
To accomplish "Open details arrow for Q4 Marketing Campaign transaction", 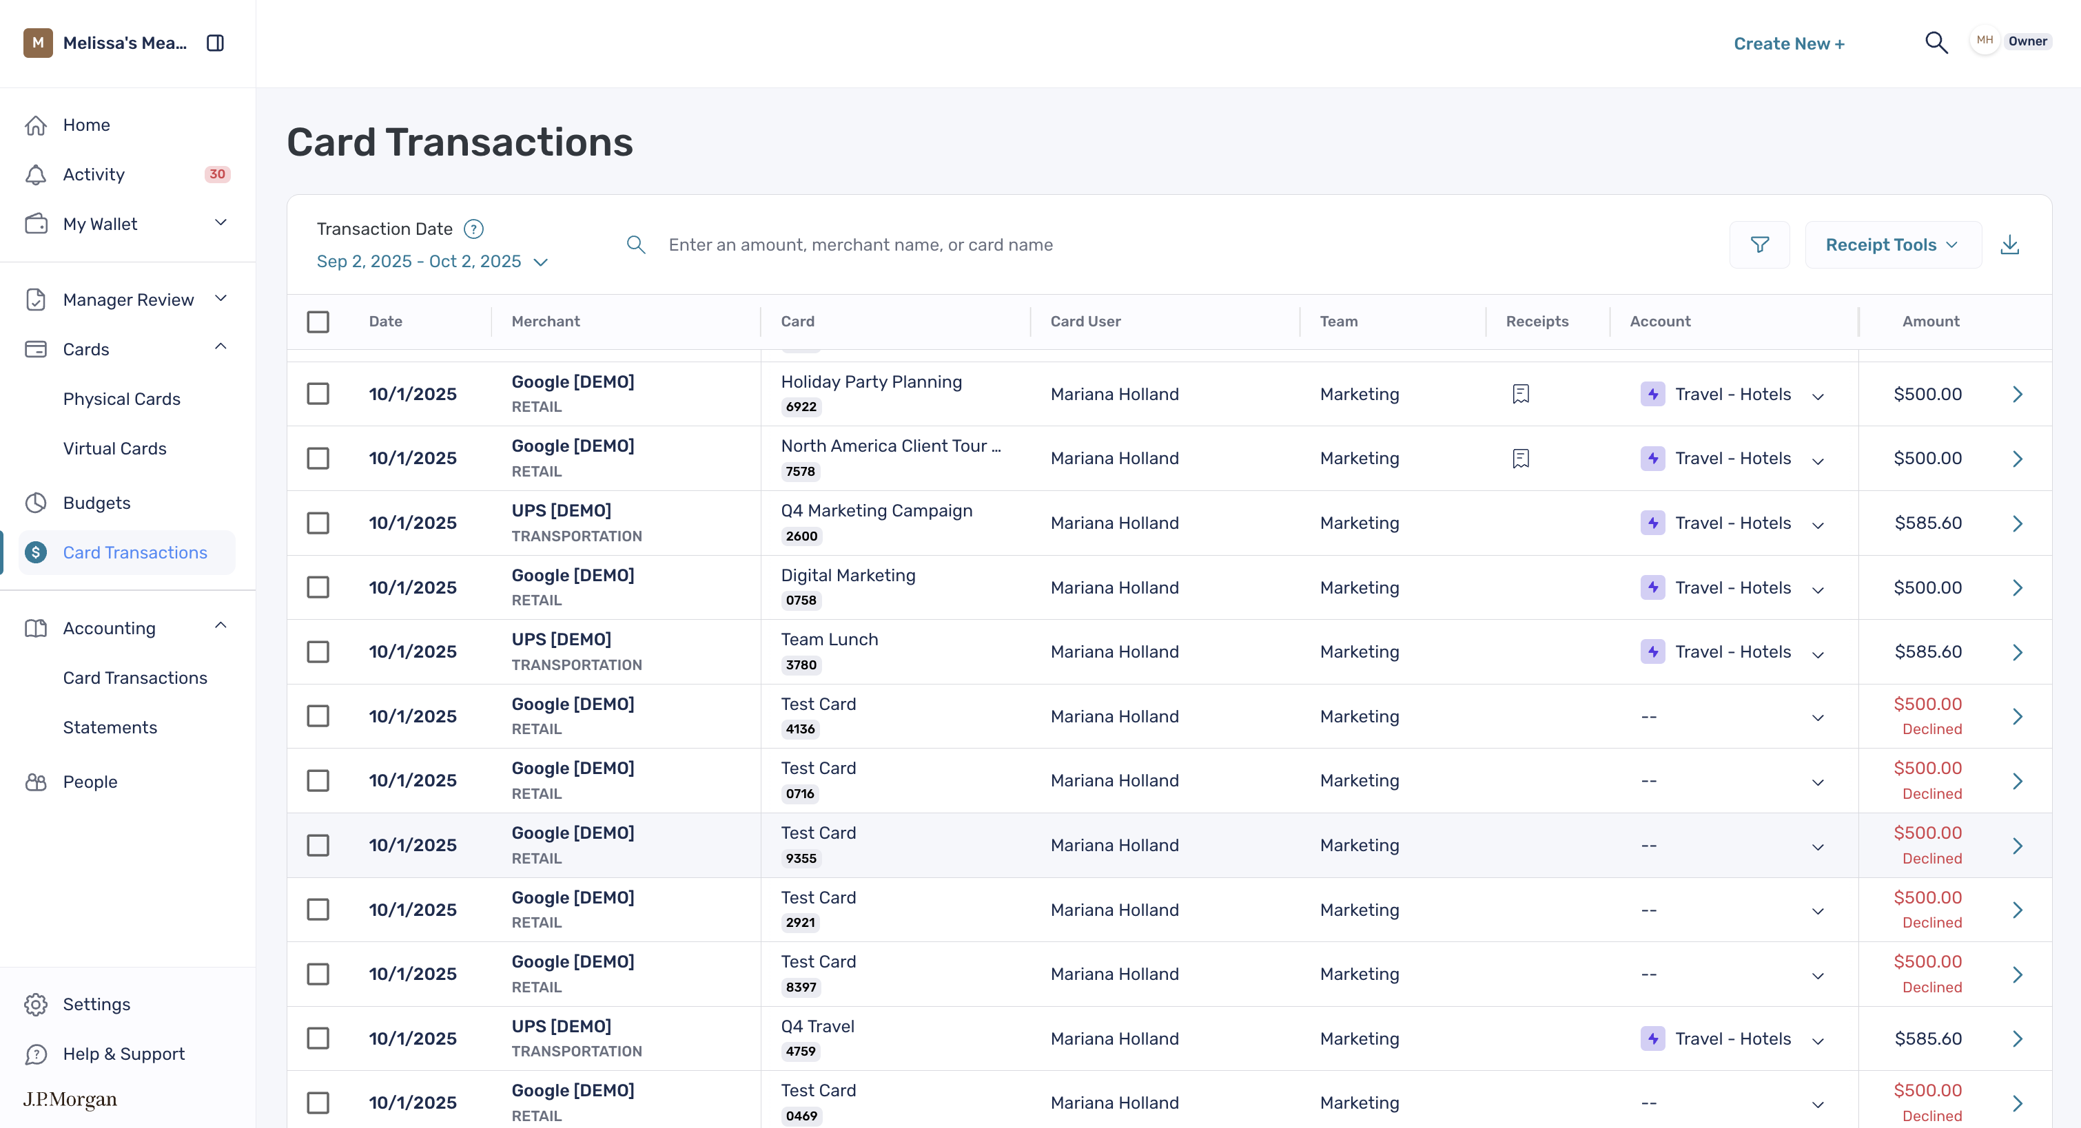I will [2017, 523].
